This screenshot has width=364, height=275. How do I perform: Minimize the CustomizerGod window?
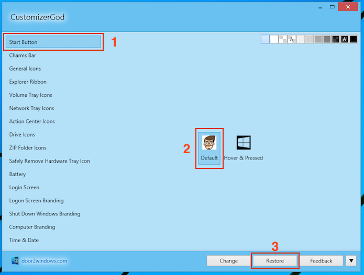(x=321, y=7)
